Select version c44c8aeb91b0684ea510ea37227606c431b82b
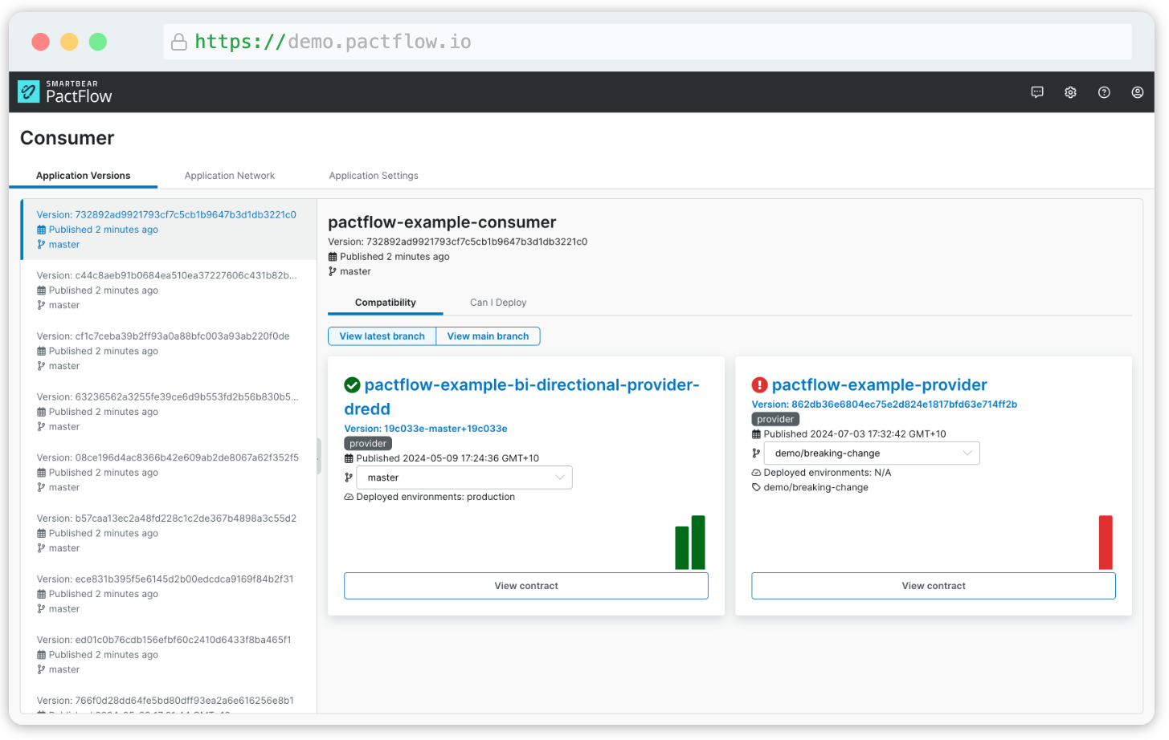 pos(169,291)
